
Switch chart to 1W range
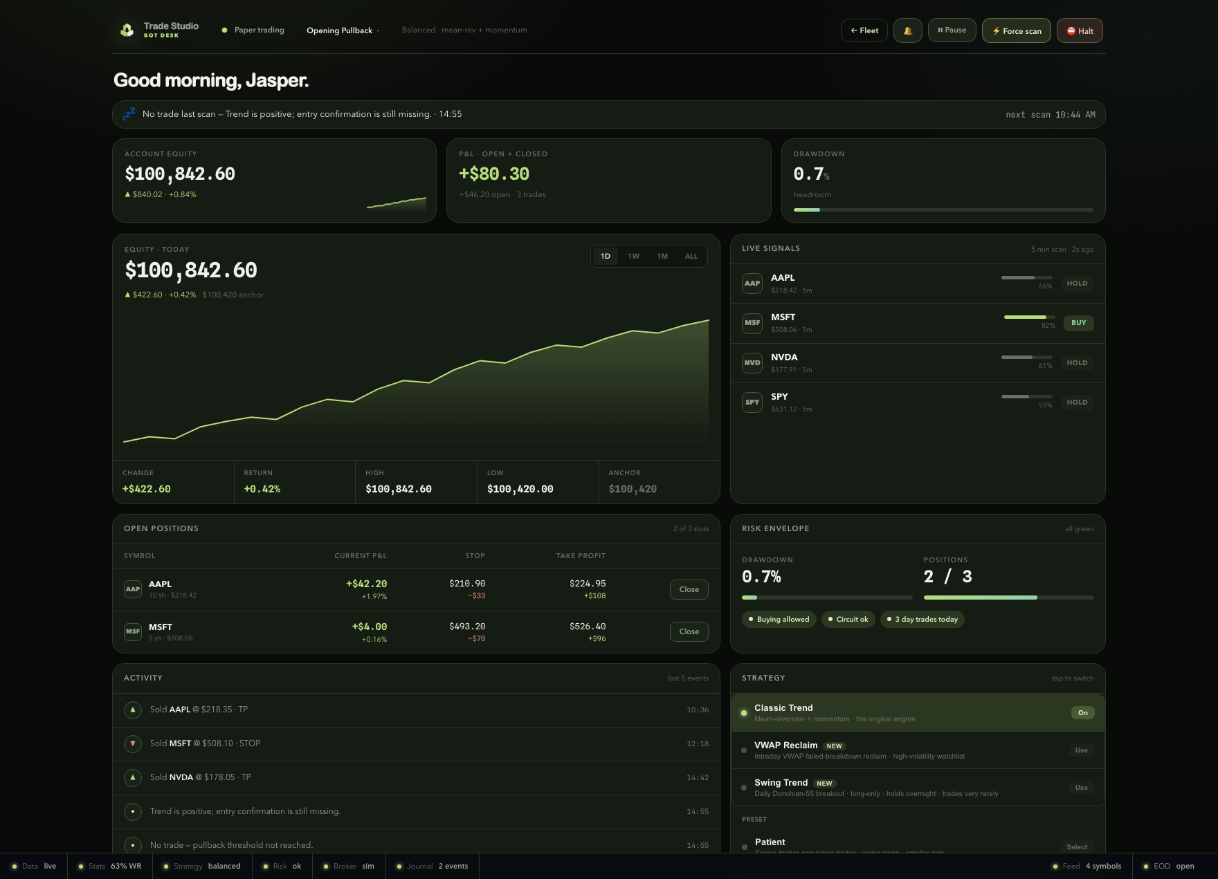pyautogui.click(x=634, y=257)
